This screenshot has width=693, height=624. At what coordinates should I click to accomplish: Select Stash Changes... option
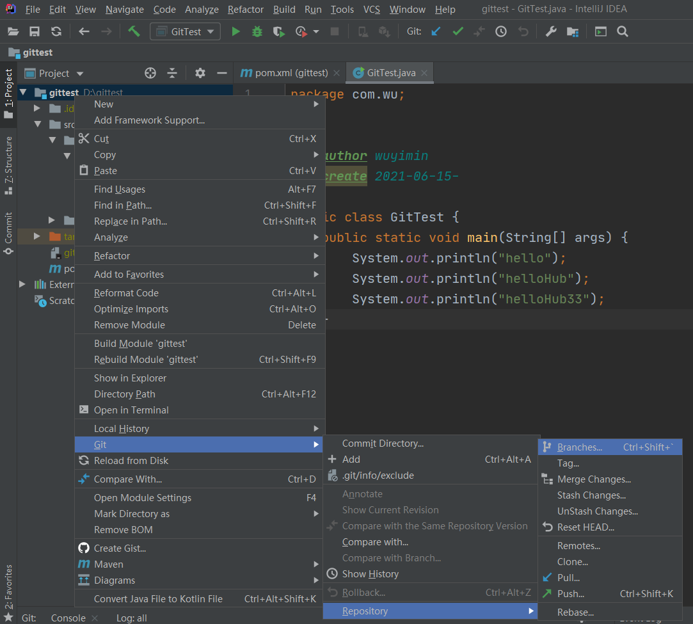(610, 495)
